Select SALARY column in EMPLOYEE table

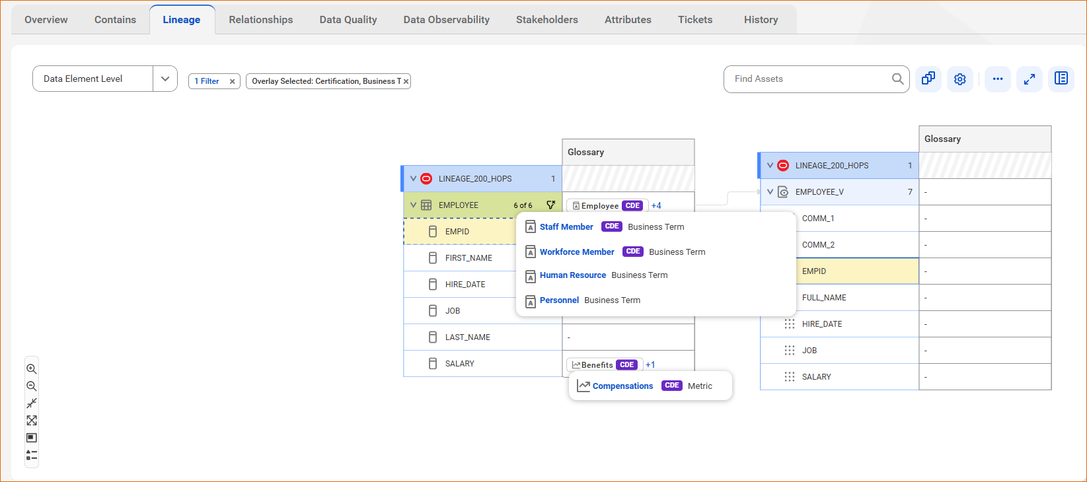point(482,363)
